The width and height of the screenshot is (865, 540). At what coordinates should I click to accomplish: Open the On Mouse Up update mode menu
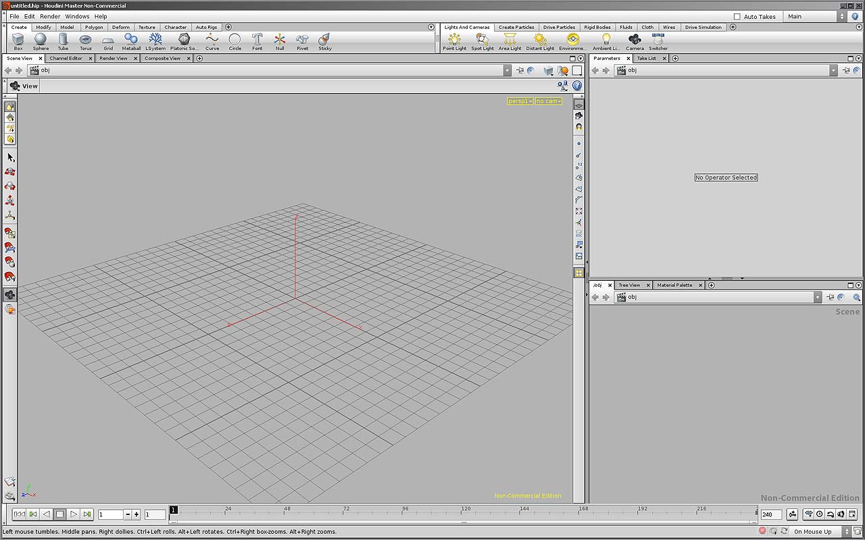tap(820, 532)
